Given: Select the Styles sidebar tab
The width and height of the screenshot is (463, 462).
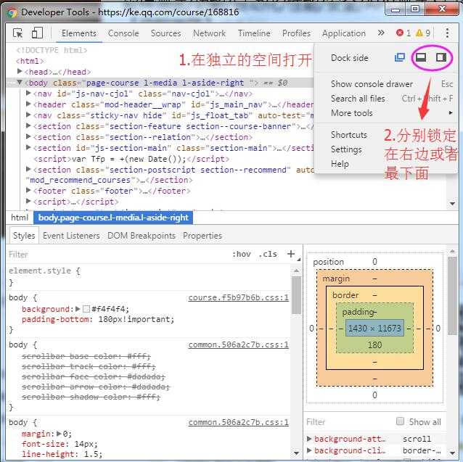Looking at the screenshot, I should (24, 236).
